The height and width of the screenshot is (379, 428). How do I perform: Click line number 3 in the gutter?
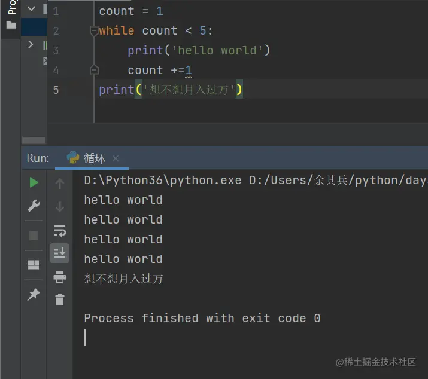56,50
